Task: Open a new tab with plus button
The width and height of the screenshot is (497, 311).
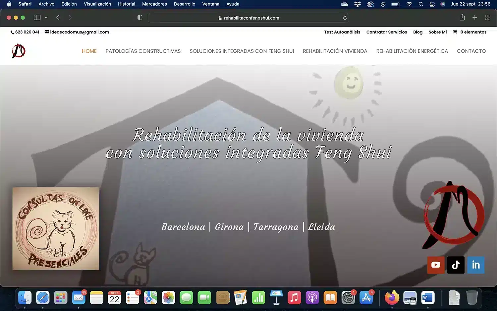Action: [474, 18]
